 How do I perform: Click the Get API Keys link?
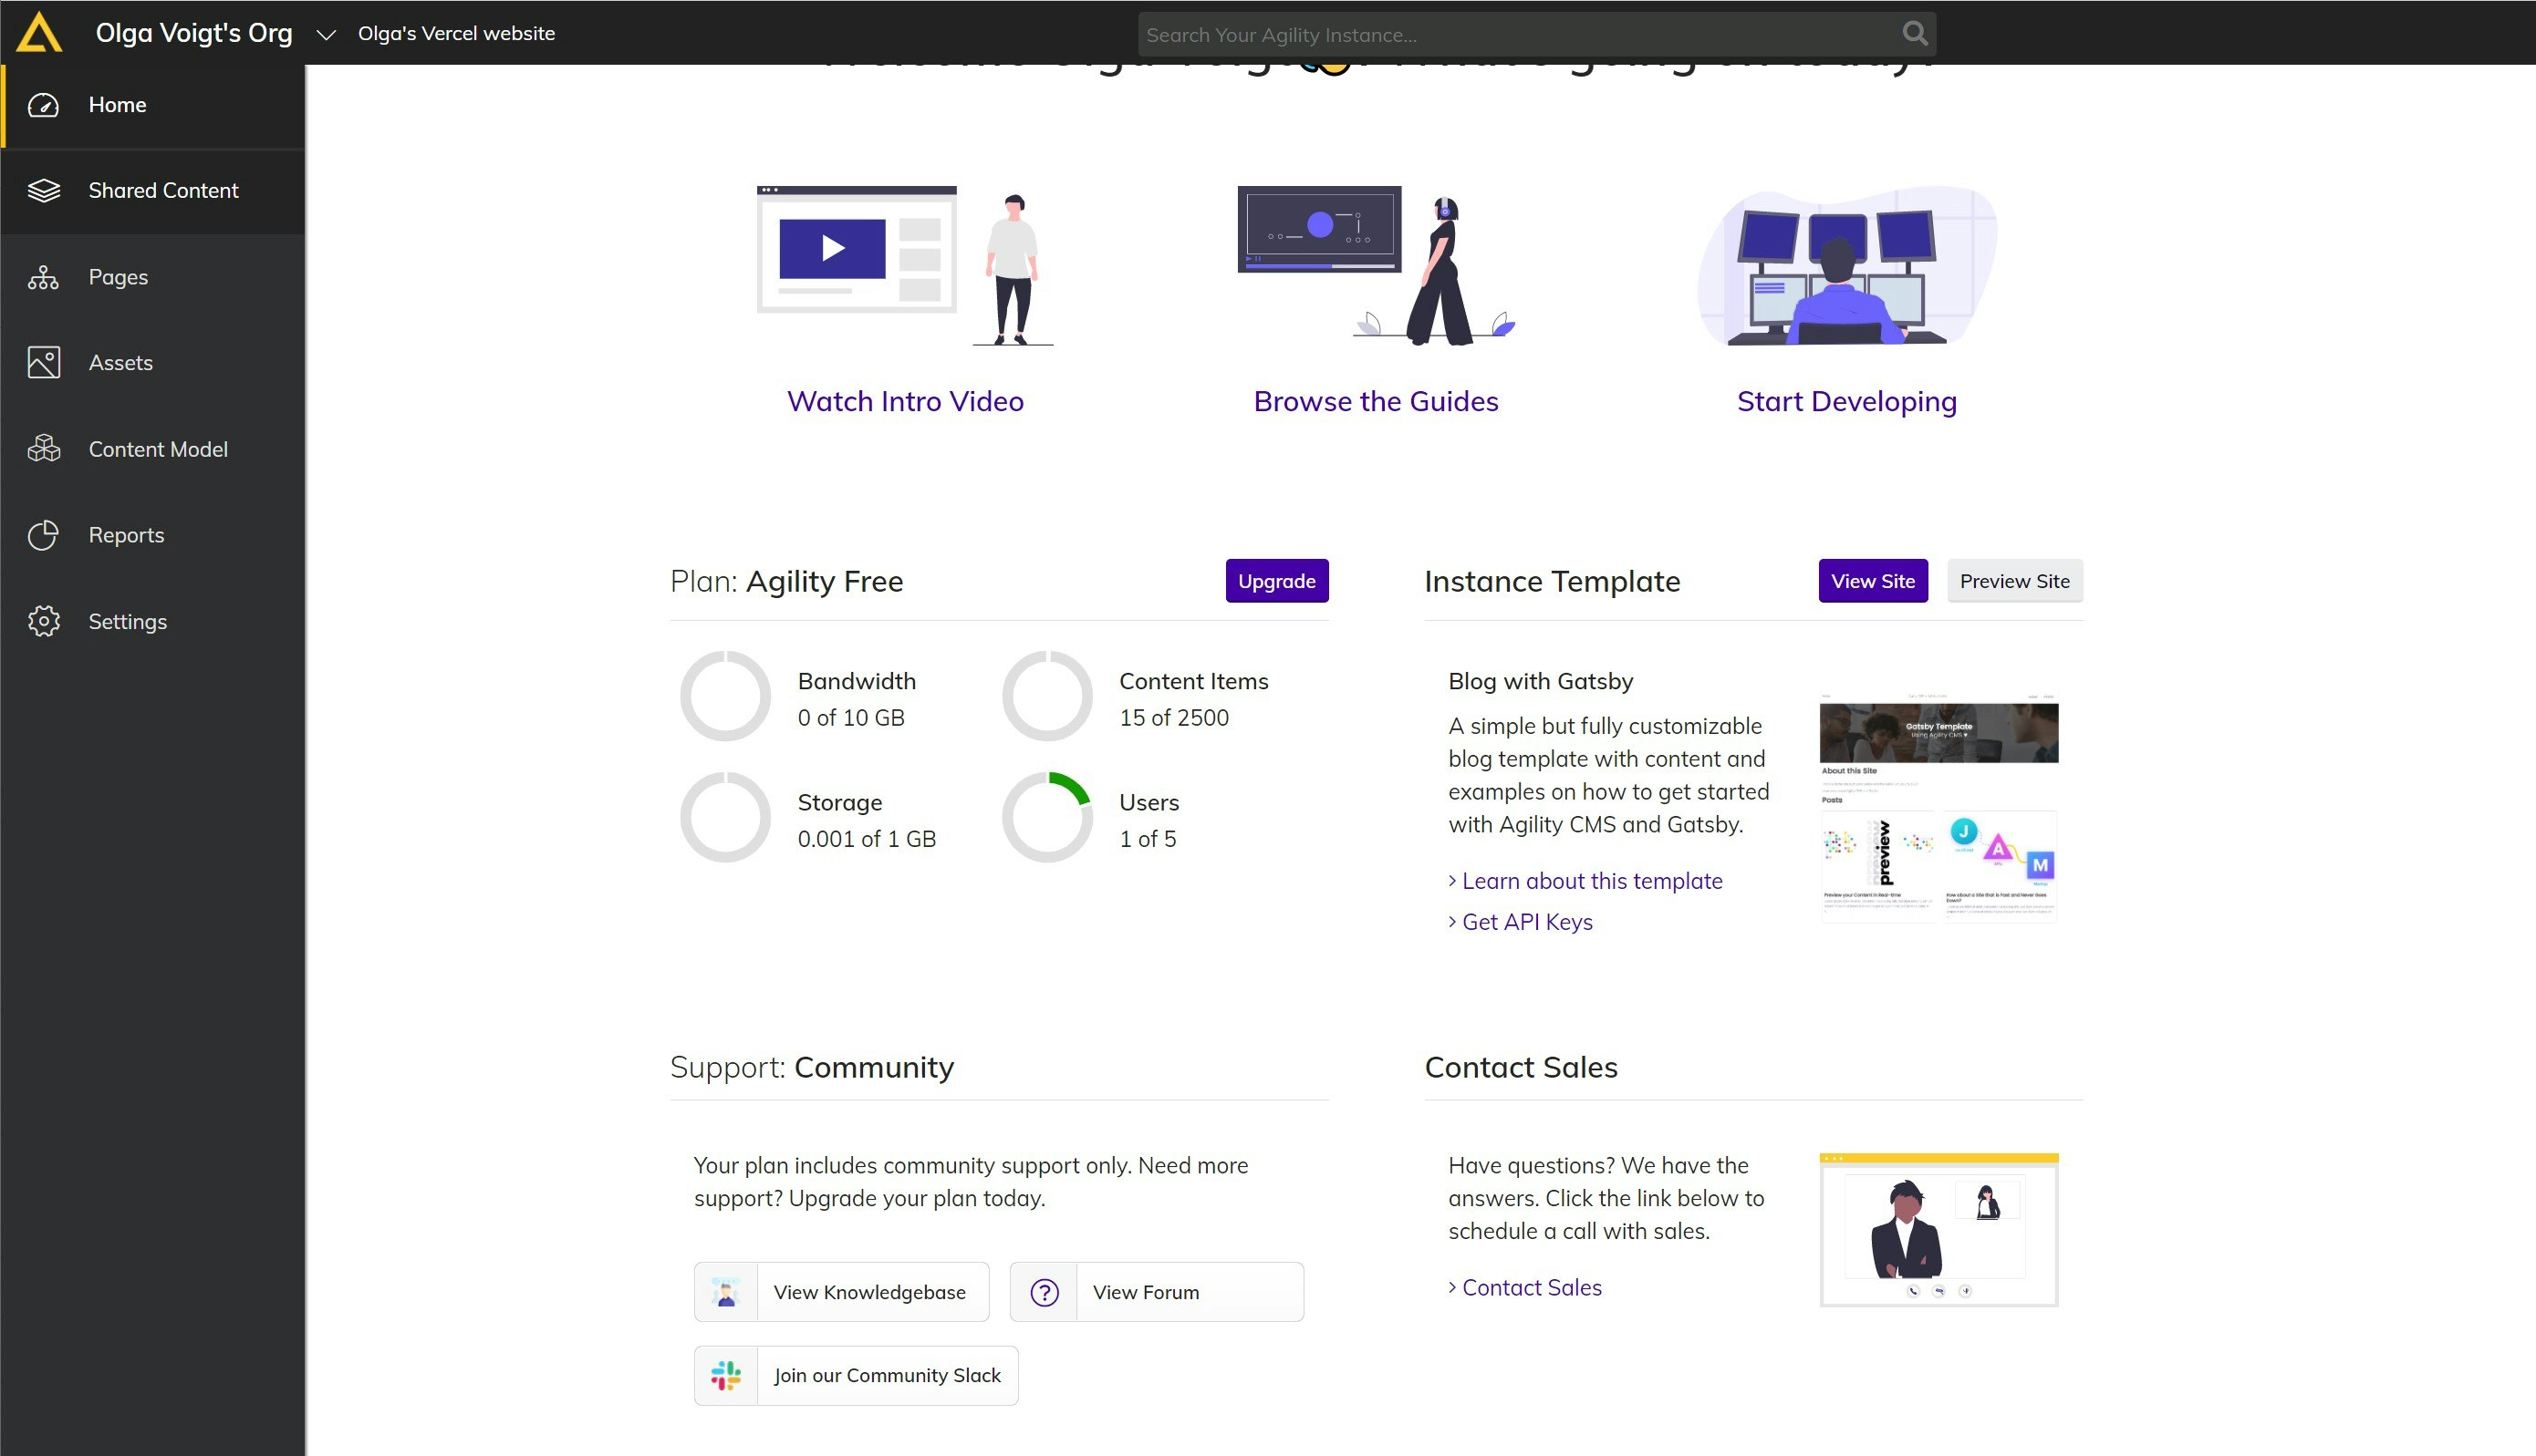[1528, 921]
